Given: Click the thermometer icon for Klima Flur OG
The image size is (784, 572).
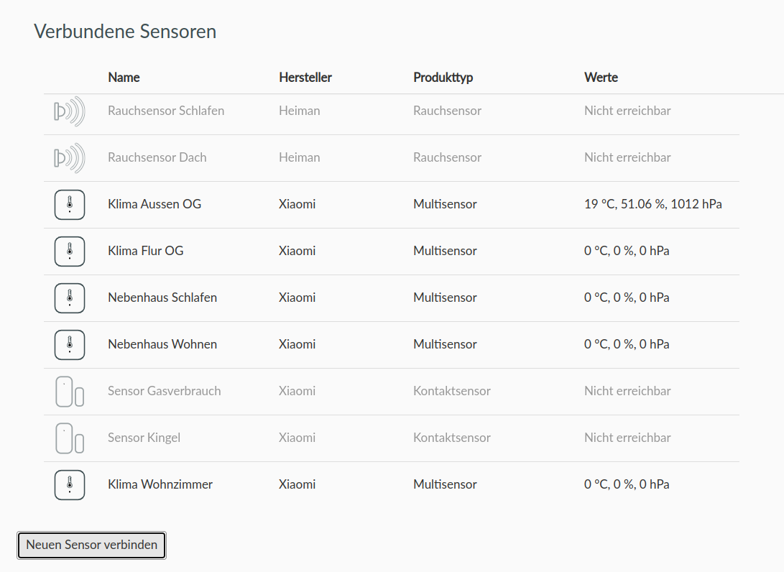Looking at the screenshot, I should [70, 252].
